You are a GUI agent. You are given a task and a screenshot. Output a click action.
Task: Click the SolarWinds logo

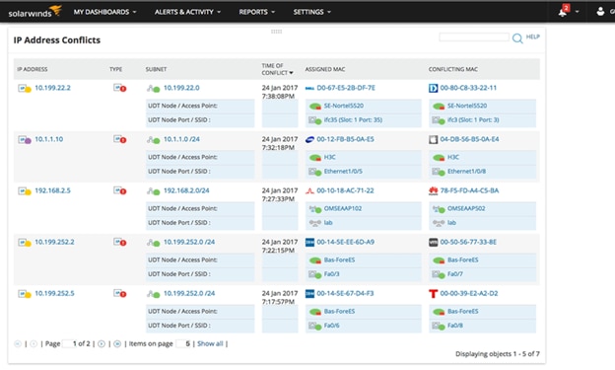coord(34,12)
